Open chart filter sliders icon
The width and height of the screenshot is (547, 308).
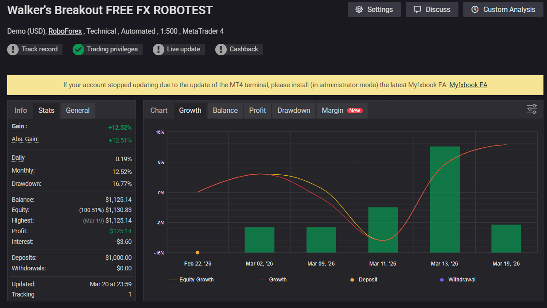531,109
